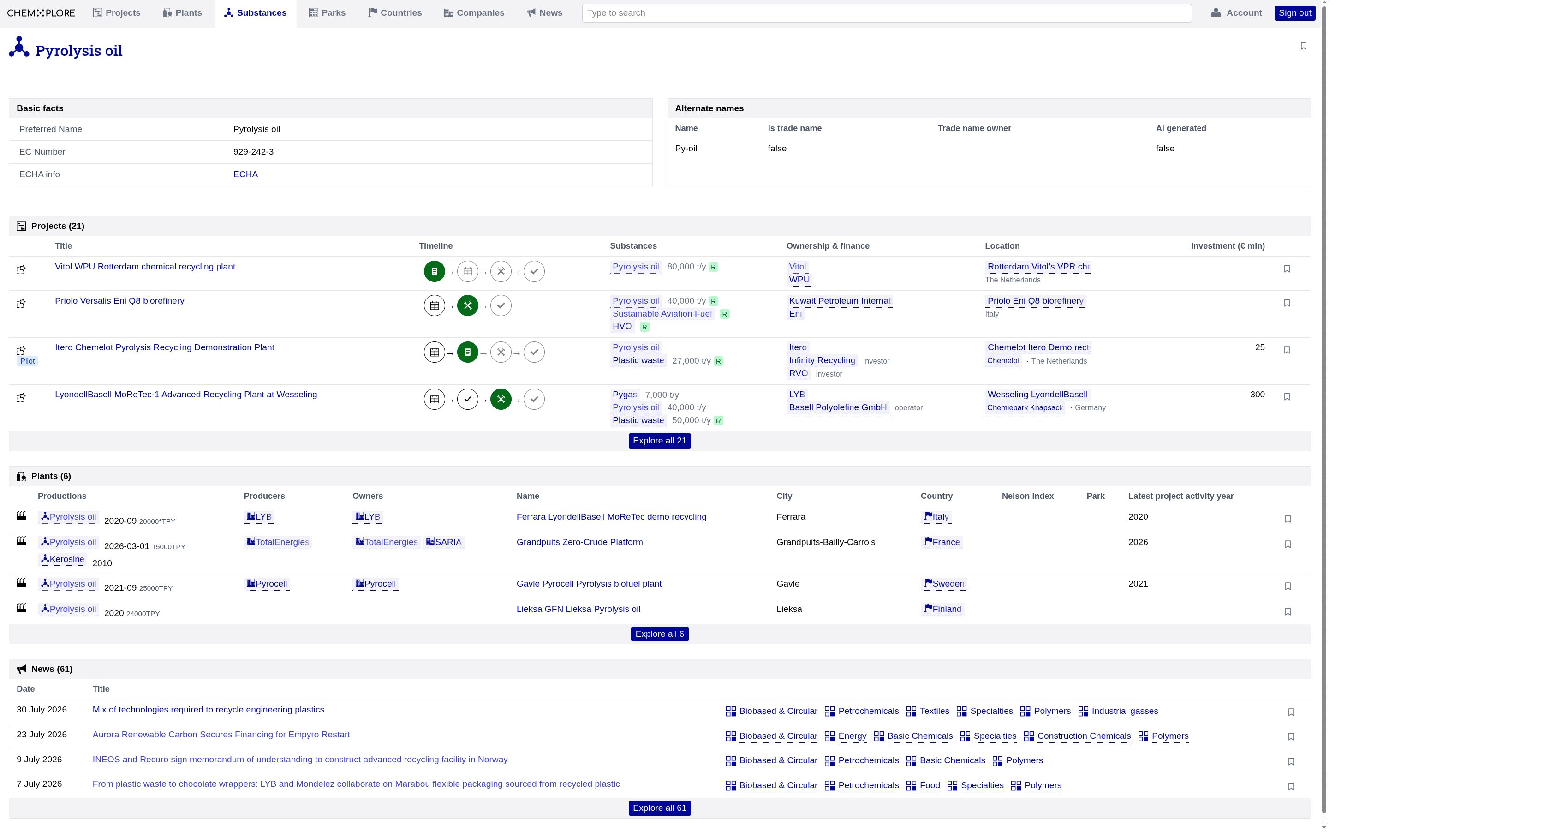1562x832 pixels.
Task: Click the factory icon in the Gävle plant row
Action: click(21, 583)
